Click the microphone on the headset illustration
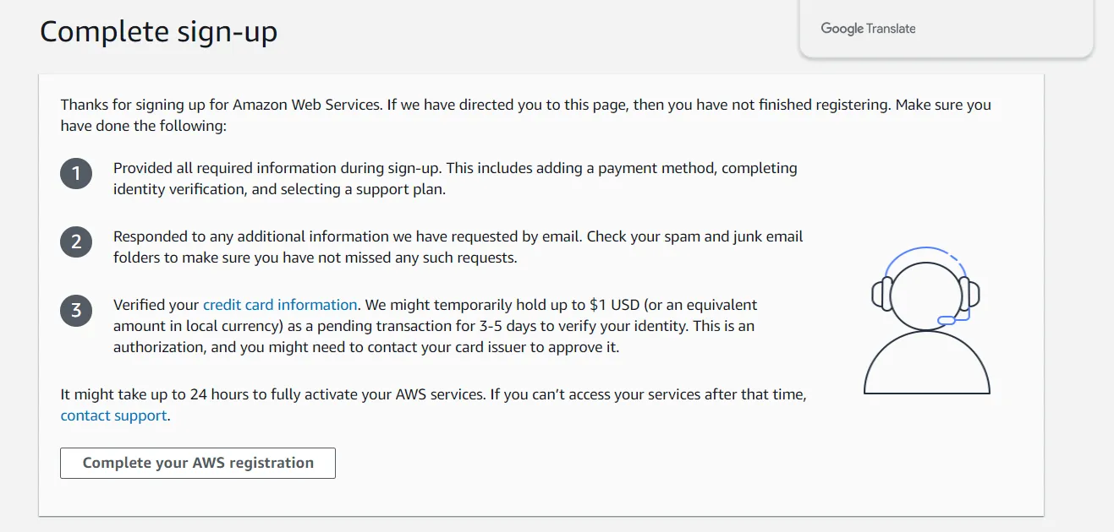The height and width of the screenshot is (532, 1114). coord(947,320)
